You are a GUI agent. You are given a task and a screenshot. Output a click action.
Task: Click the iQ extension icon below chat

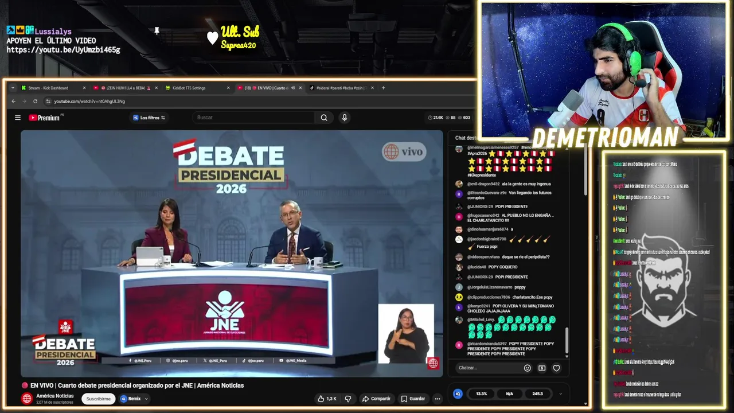click(458, 393)
